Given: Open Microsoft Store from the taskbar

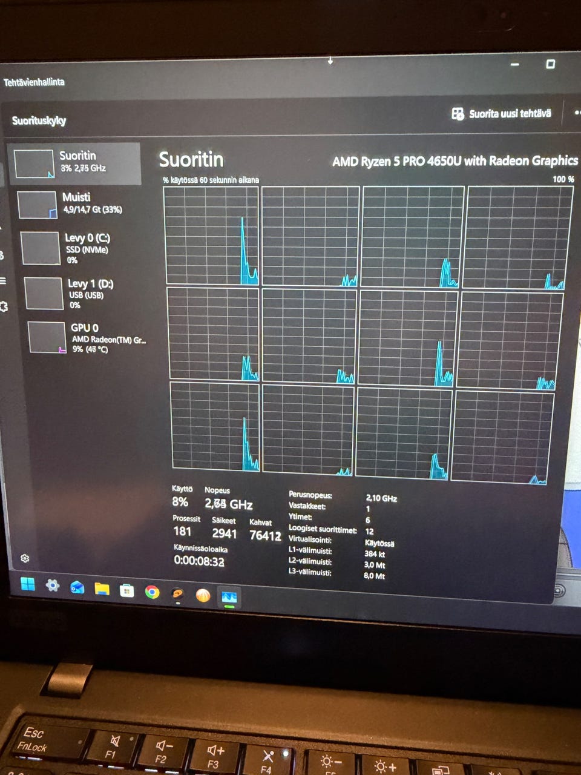Looking at the screenshot, I should click(126, 590).
